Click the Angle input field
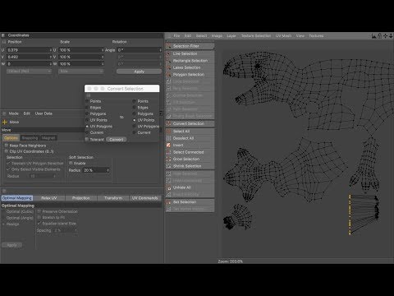Image resolution: width=394 pixels, height=296 pixels. click(x=138, y=50)
